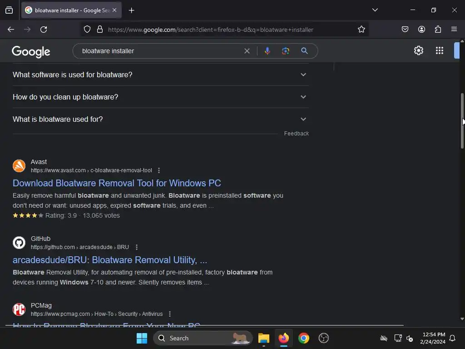Open OneDrive tray icon
The width and height of the screenshot is (465, 349).
pyautogui.click(x=383, y=338)
